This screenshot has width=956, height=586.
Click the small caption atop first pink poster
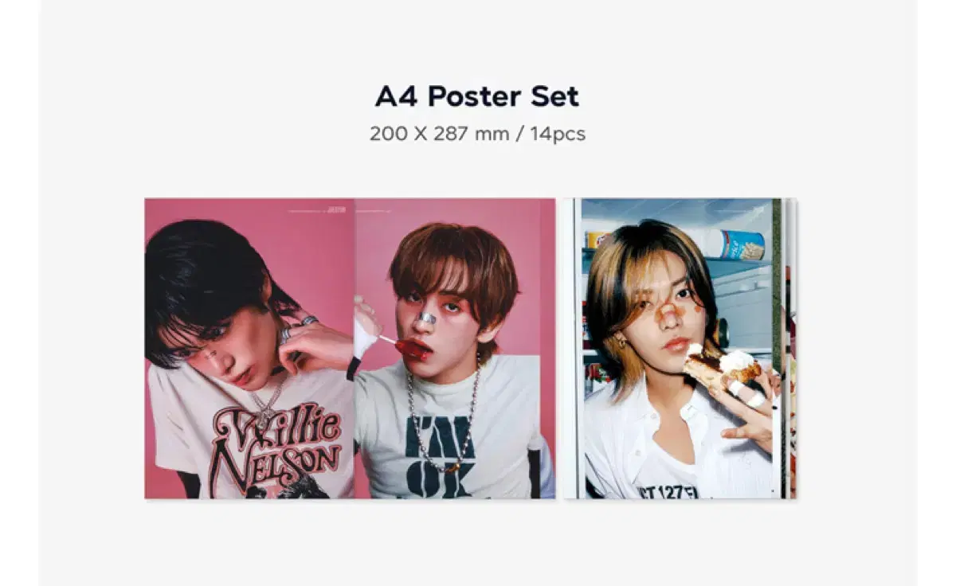point(315,211)
